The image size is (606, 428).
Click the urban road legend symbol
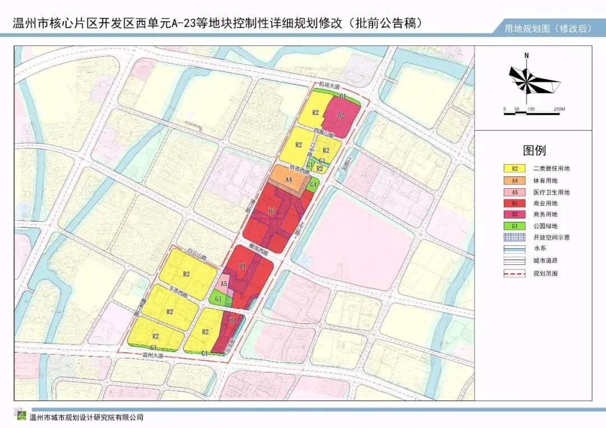pyautogui.click(x=515, y=261)
